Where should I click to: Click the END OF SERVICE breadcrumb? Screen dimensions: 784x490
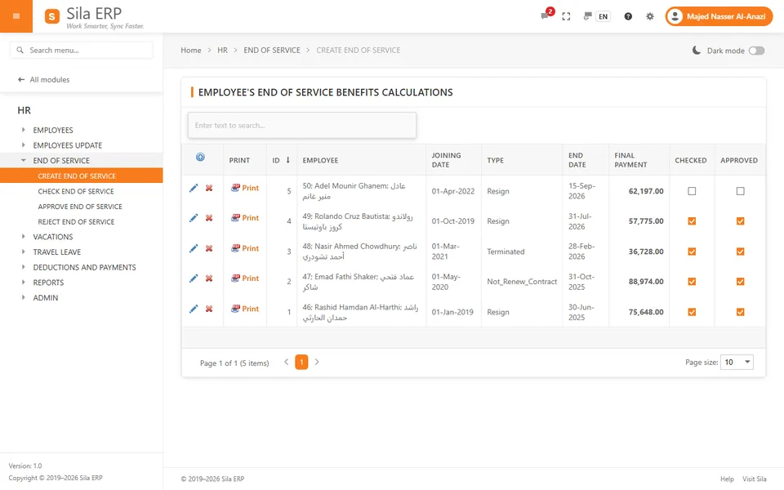click(272, 50)
